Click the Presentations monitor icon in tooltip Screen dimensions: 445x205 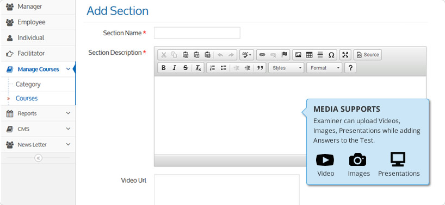pyautogui.click(x=398, y=159)
